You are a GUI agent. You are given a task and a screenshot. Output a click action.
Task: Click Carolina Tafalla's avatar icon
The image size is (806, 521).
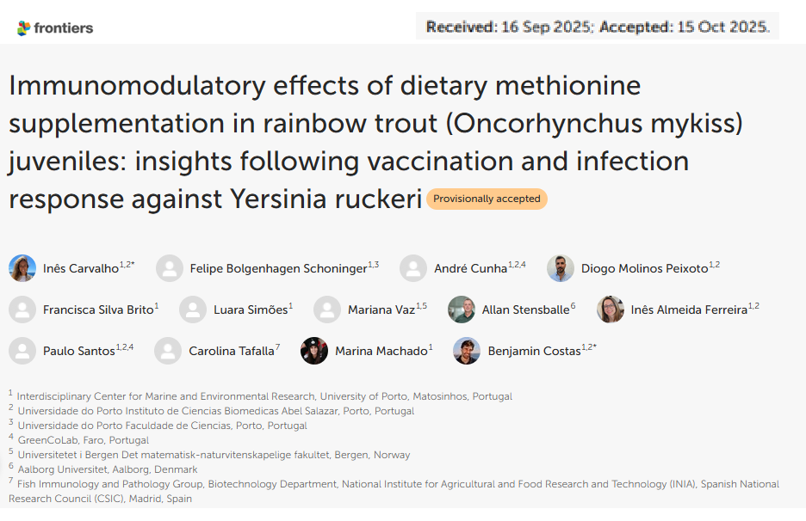[x=168, y=351]
